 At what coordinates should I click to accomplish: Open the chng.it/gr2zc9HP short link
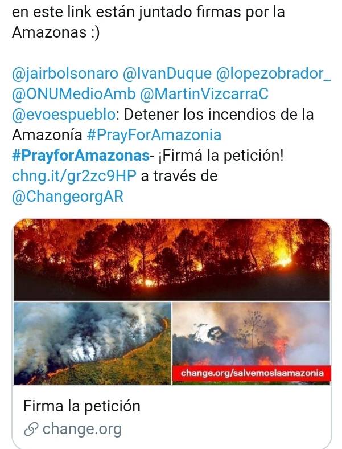[x=74, y=176]
